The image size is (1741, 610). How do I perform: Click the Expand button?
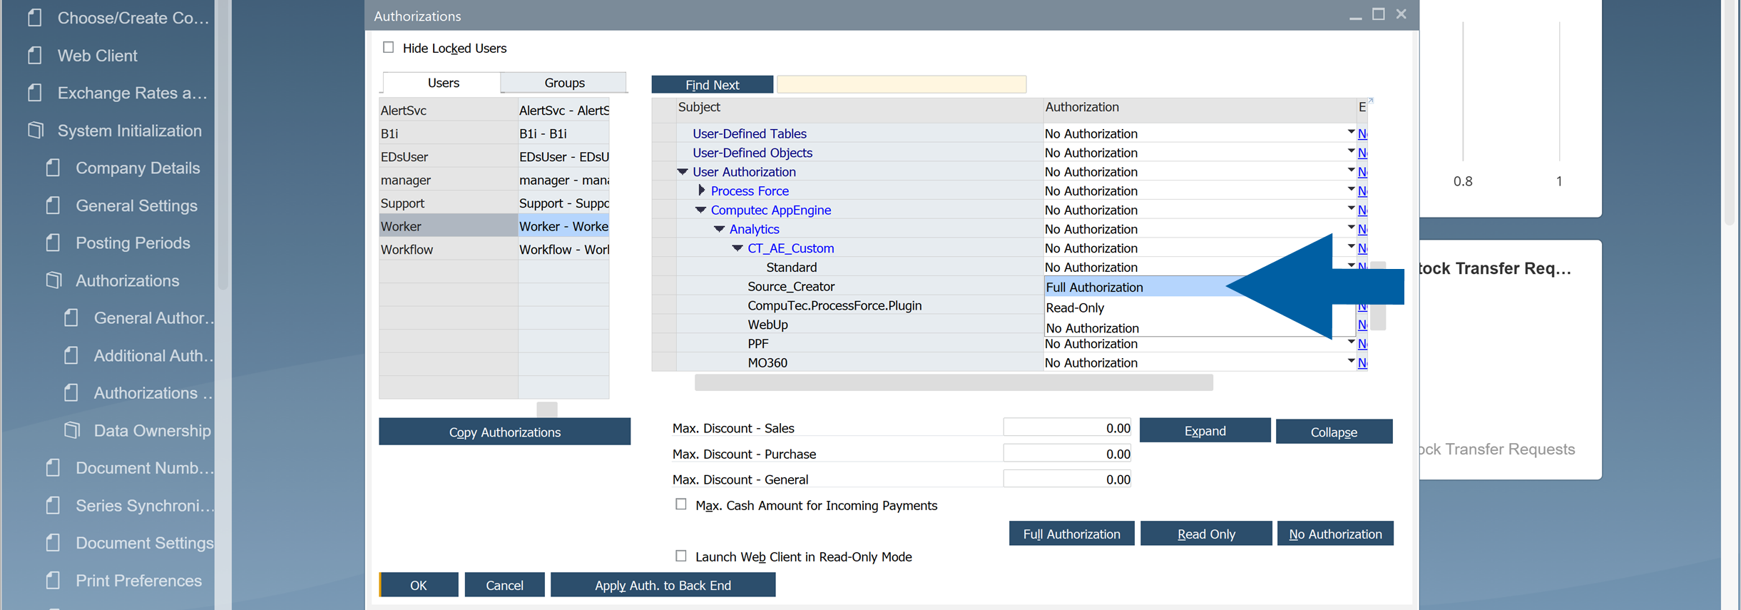tap(1205, 431)
